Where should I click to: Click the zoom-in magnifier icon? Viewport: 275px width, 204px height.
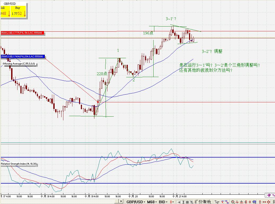click(x=233, y=202)
